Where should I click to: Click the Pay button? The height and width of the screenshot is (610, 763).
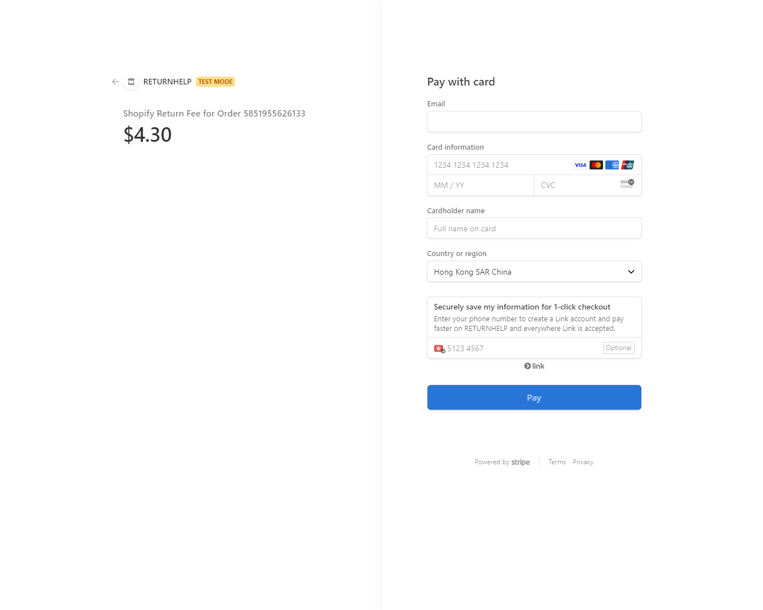click(x=534, y=397)
